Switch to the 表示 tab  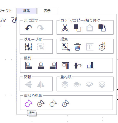[x=47, y=11]
